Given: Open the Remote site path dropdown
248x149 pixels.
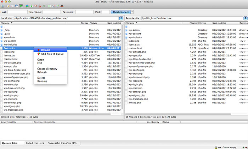Looking at the screenshot, I should tap(246, 18).
